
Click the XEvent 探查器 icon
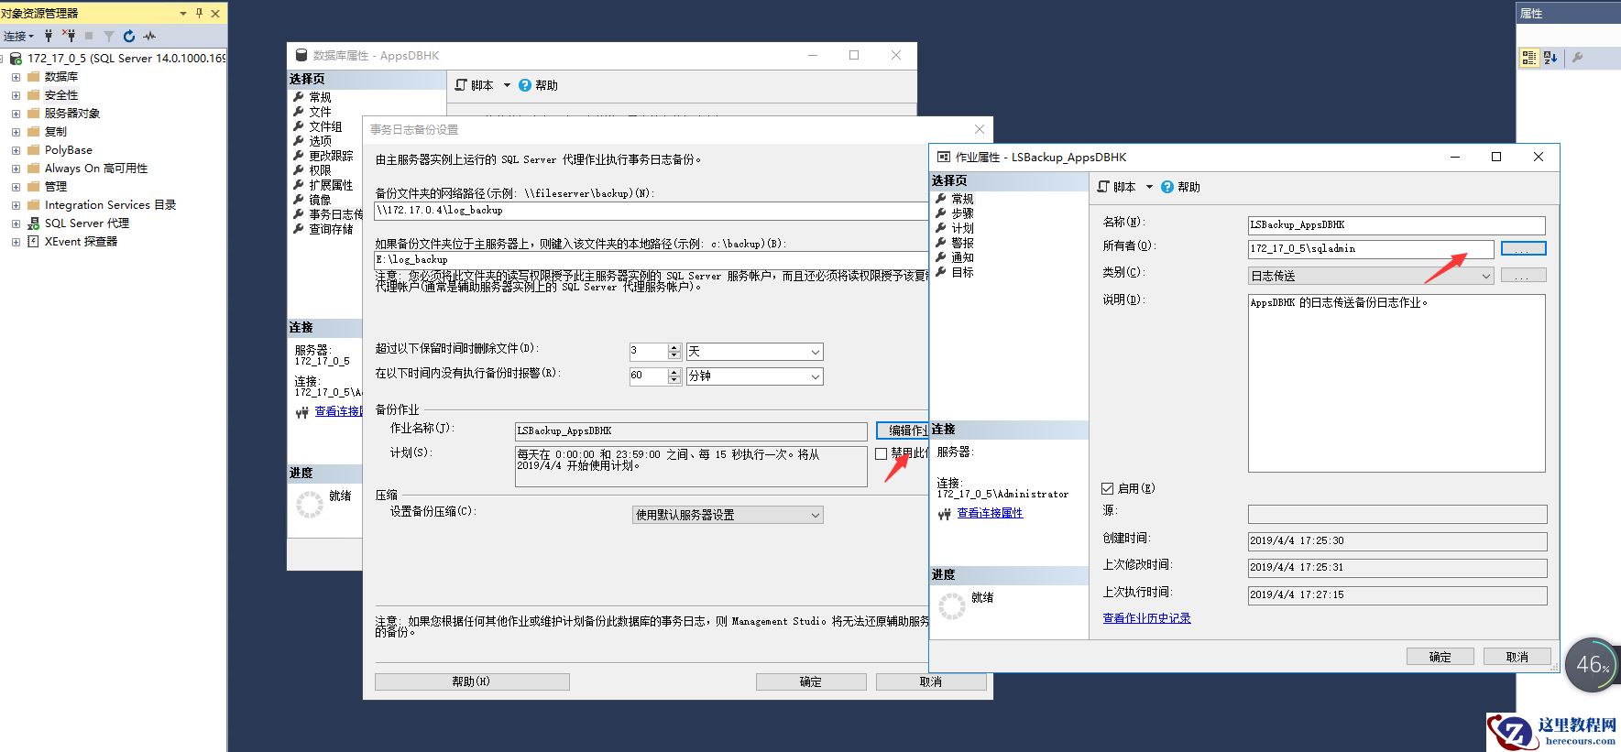tap(34, 241)
